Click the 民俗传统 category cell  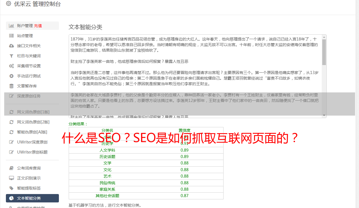pos(107,183)
